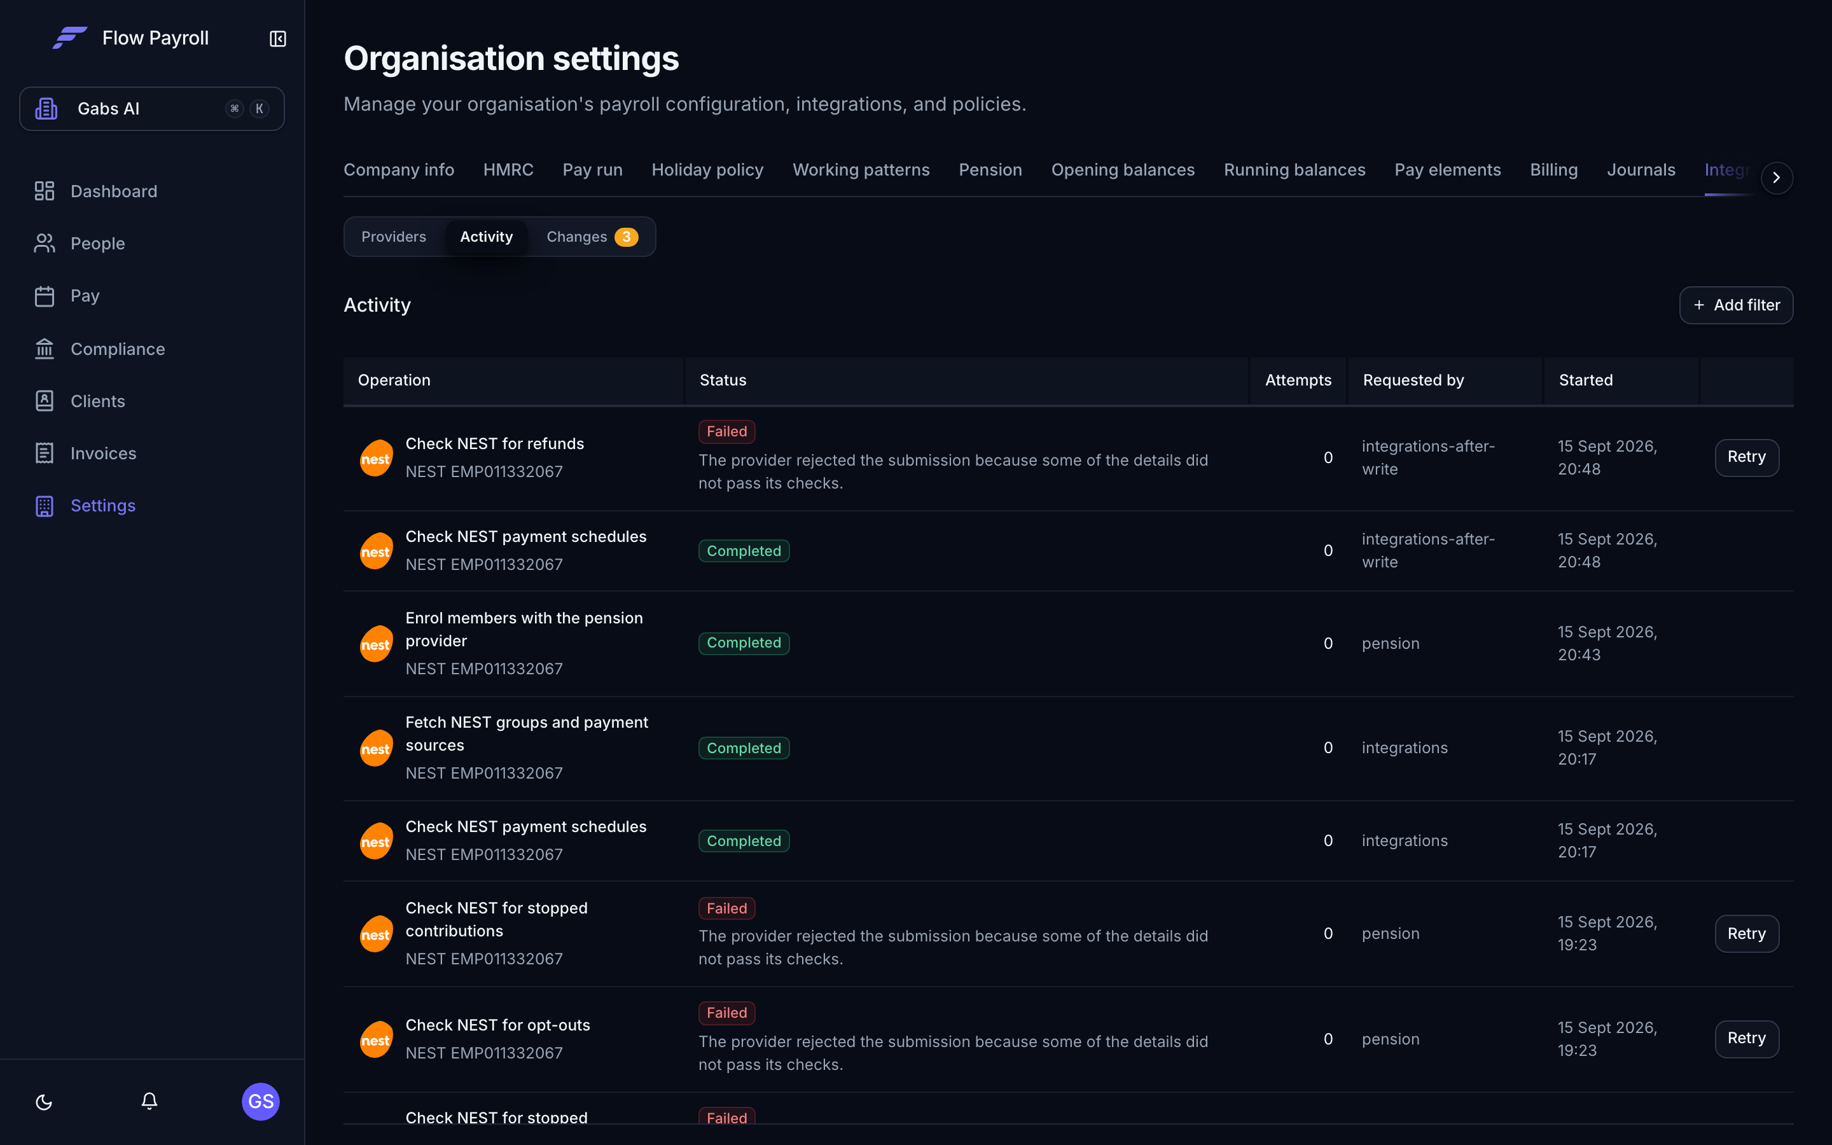Retry Check NEST for refunds

(x=1747, y=457)
